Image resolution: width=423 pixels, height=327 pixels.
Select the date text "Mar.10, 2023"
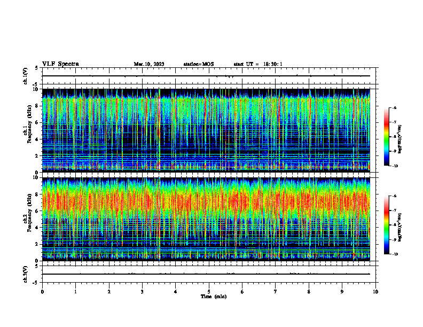click(149, 64)
